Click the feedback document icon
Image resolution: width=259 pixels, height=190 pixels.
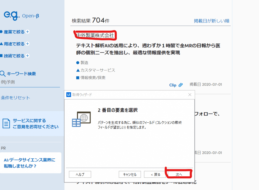(x=6, y=124)
